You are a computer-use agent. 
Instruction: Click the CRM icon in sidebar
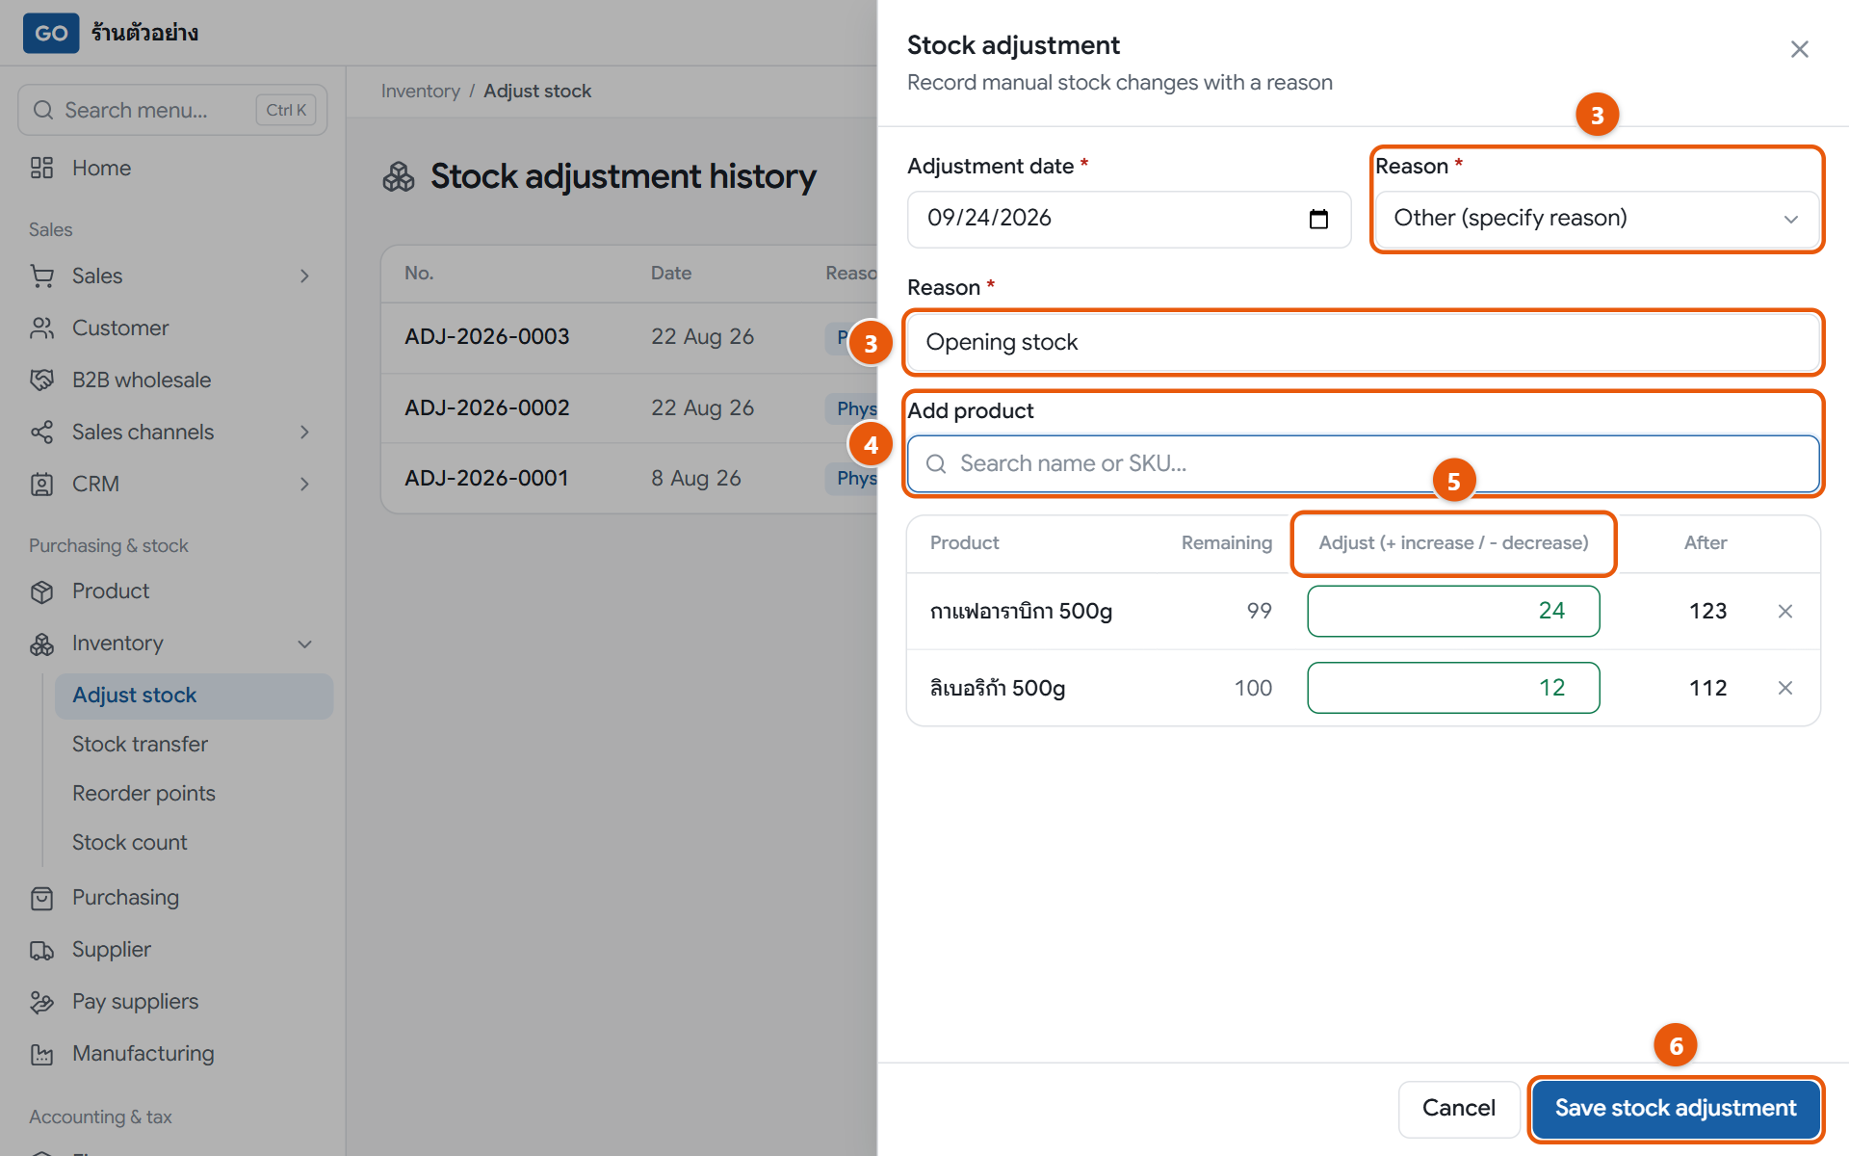click(x=42, y=485)
